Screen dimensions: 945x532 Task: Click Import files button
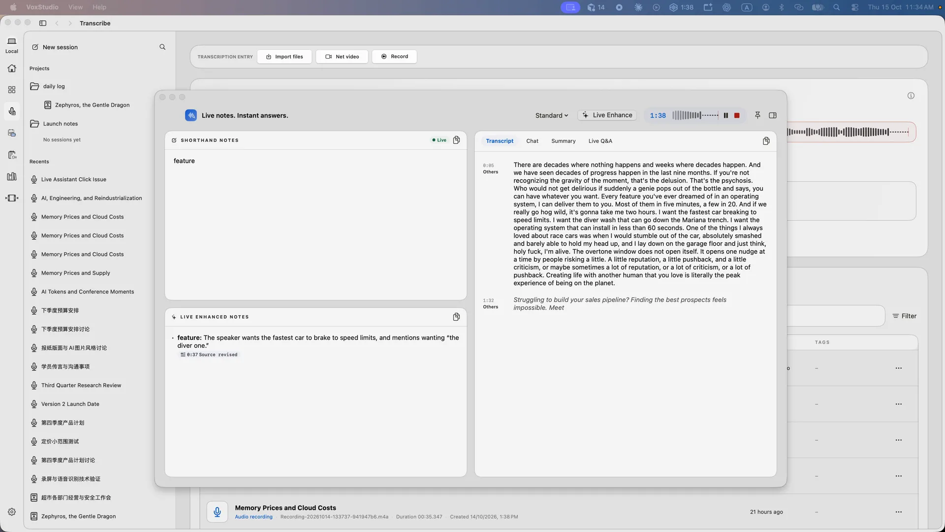284,57
